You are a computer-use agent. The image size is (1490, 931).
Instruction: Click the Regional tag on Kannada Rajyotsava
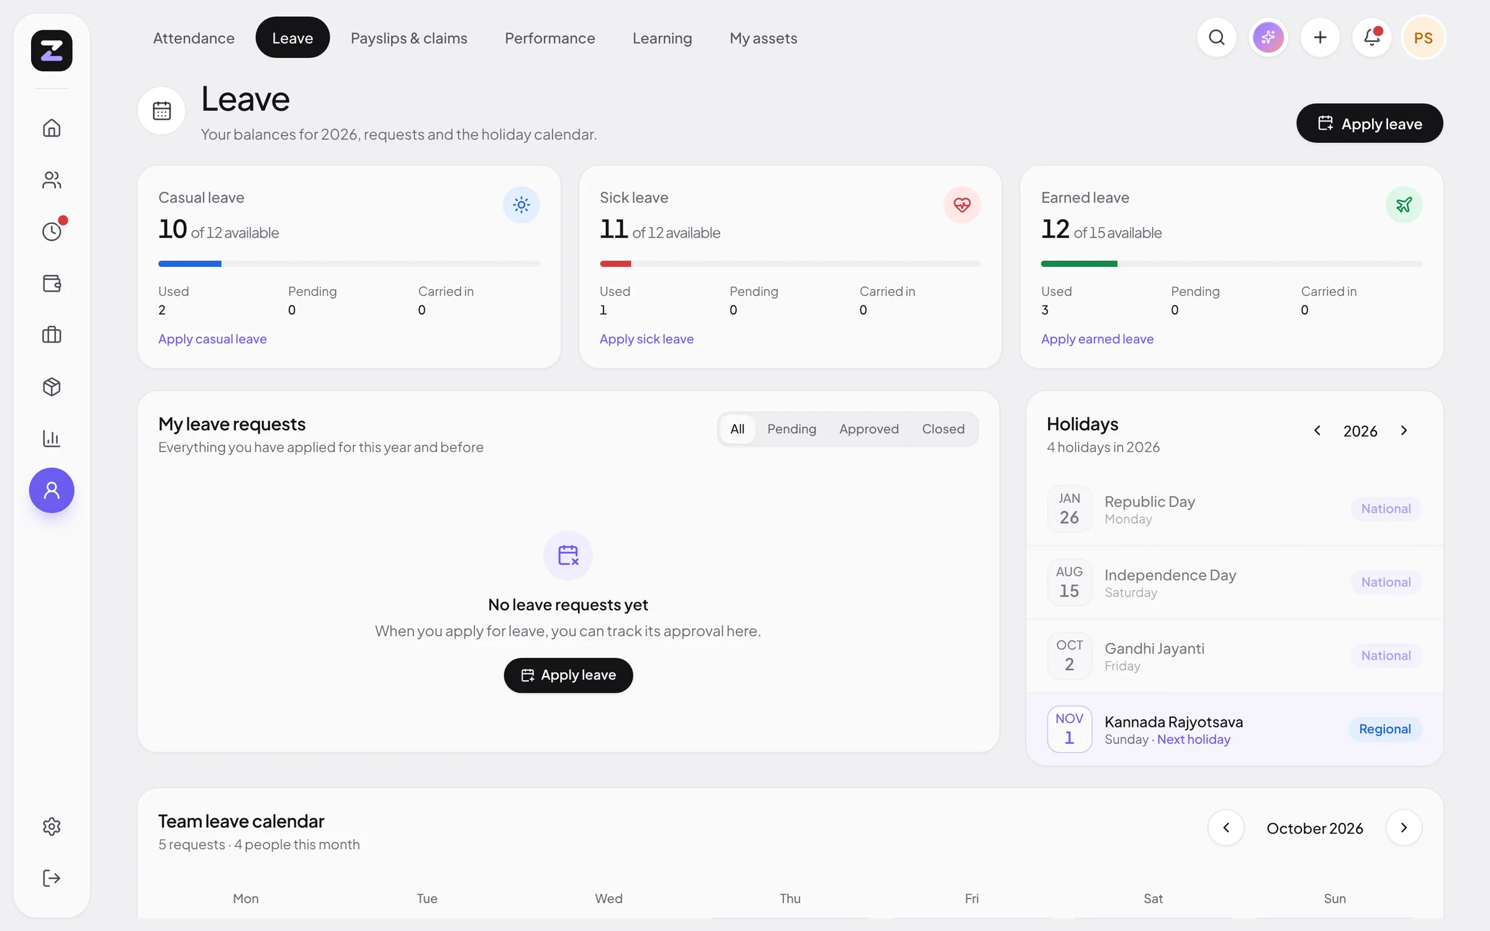[x=1385, y=729]
